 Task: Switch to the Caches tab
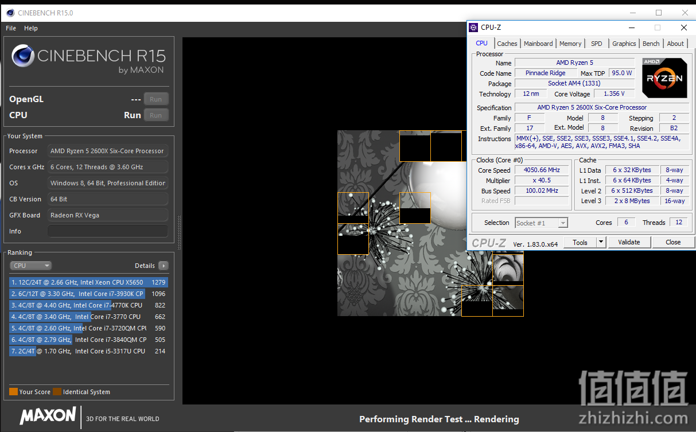[x=507, y=44]
